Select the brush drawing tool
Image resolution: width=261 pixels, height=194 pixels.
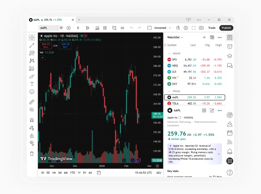(x=32, y=76)
